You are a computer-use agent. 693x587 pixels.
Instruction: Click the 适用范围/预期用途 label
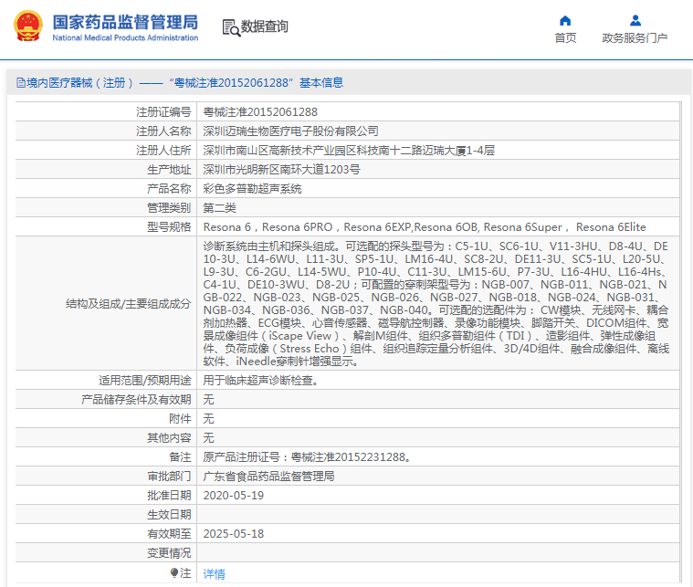(x=144, y=380)
